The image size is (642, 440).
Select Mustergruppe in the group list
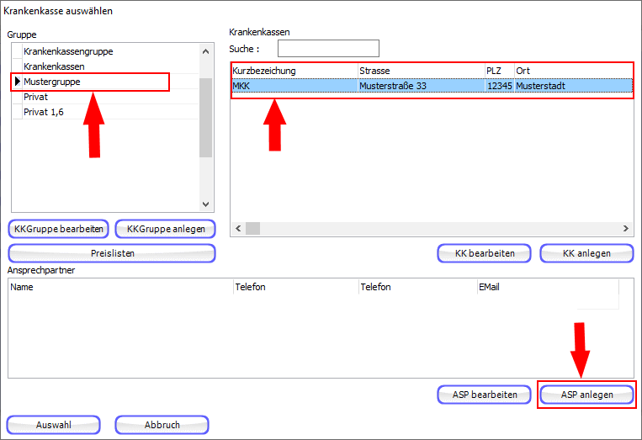pyautogui.click(x=52, y=82)
